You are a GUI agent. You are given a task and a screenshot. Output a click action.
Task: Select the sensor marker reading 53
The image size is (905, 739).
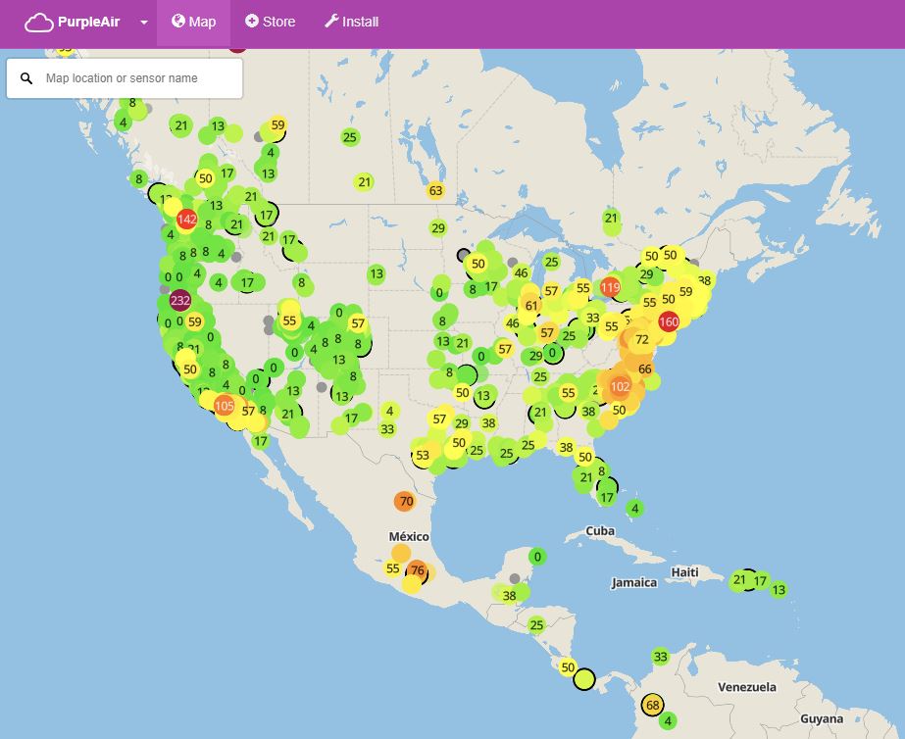tap(423, 455)
